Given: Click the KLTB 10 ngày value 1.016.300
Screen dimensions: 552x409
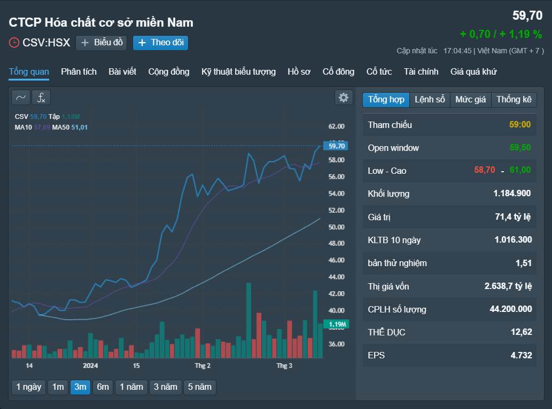Looking at the screenshot, I should pos(514,240).
